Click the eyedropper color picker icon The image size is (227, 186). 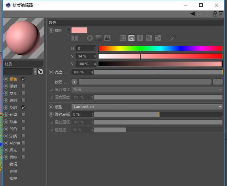173,38
